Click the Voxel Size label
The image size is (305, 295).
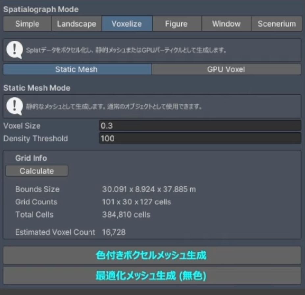pyautogui.click(x=22, y=126)
